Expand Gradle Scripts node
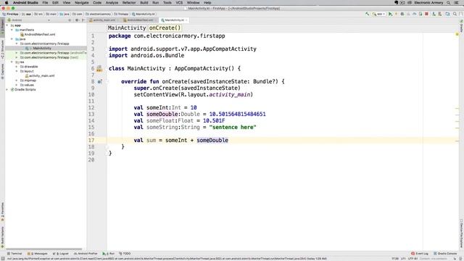The width and height of the screenshot is (464, 261). [x=7, y=89]
